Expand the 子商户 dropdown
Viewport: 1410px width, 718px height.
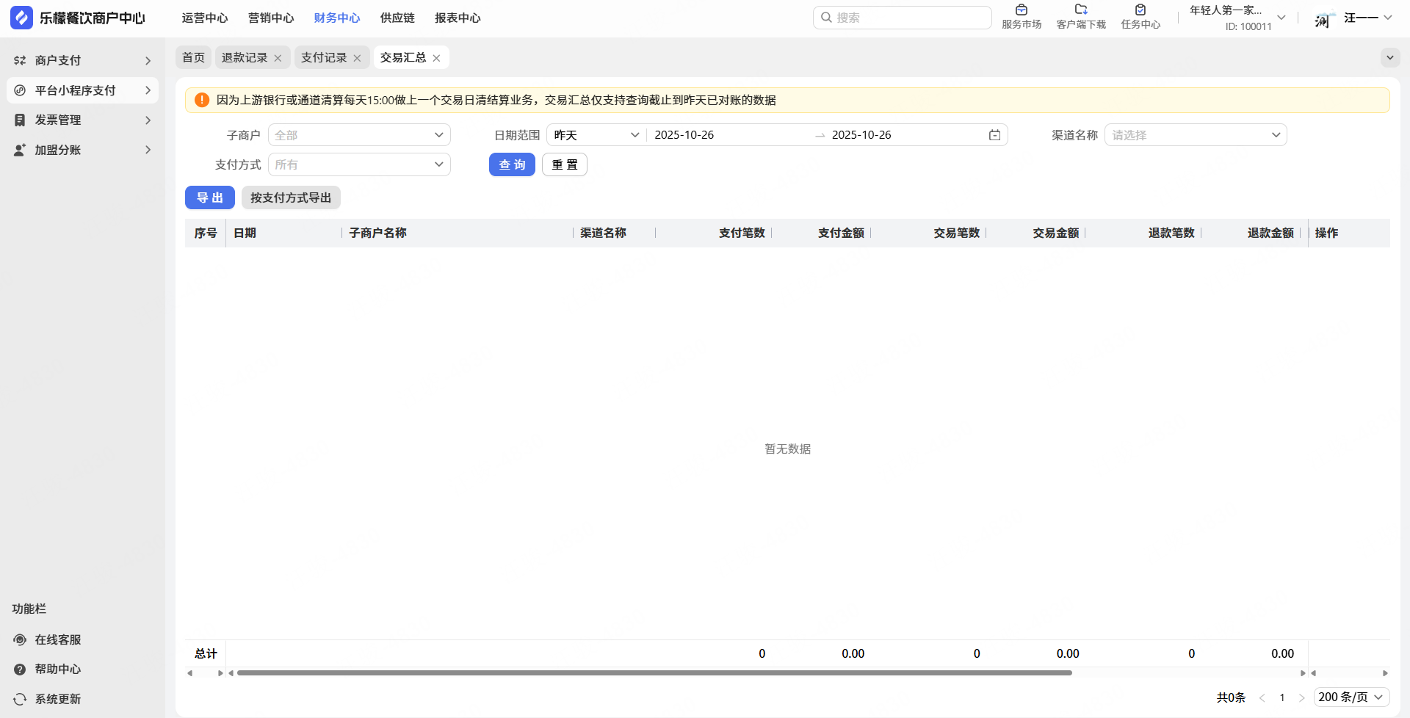[x=359, y=135]
